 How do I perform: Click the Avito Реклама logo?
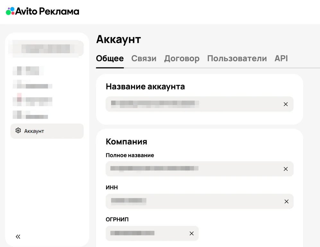[x=42, y=11]
